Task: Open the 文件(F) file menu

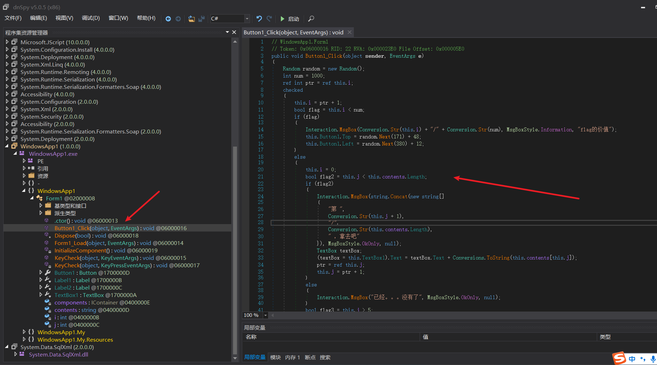Action: 13,18
